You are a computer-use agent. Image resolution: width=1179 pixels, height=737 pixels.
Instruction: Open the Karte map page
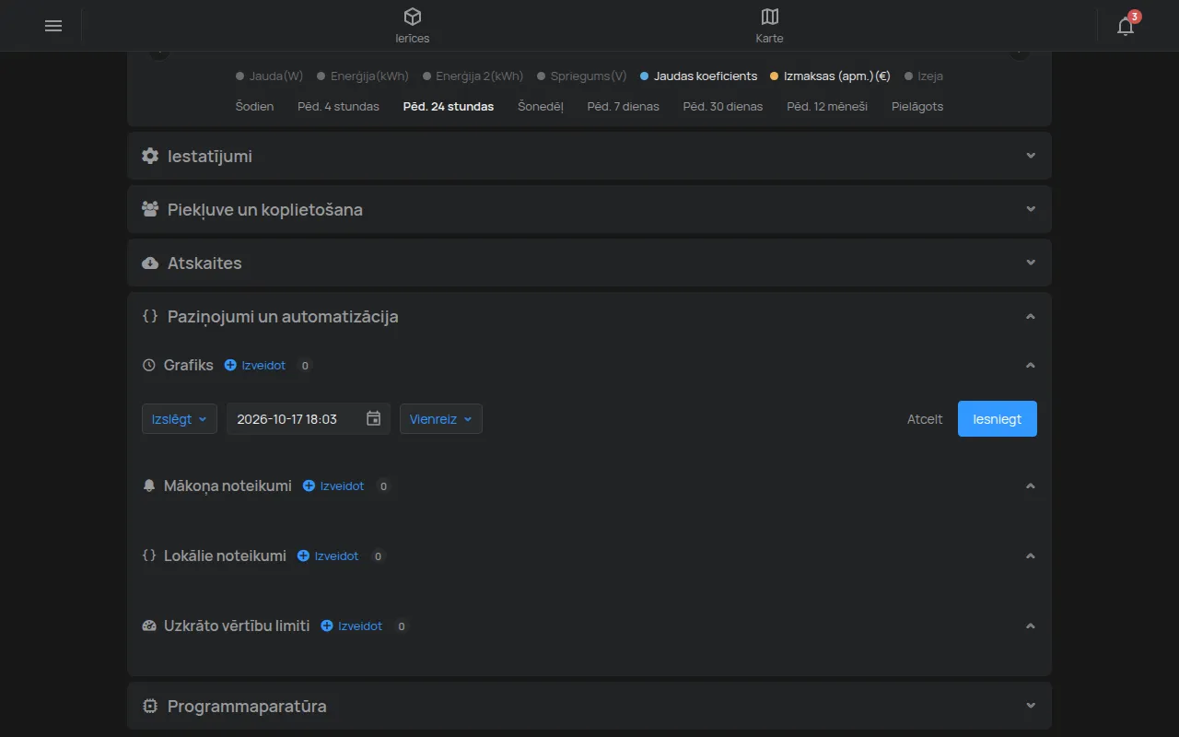click(x=770, y=26)
